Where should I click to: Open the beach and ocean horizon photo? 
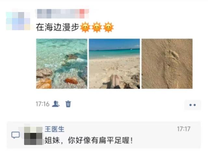click(x=114, y=64)
